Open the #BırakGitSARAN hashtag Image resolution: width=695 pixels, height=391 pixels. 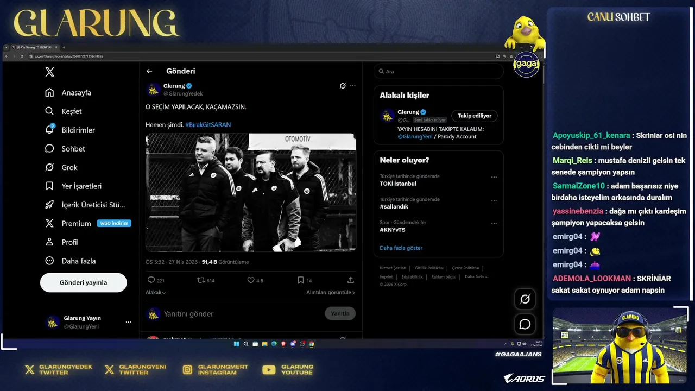tap(208, 125)
